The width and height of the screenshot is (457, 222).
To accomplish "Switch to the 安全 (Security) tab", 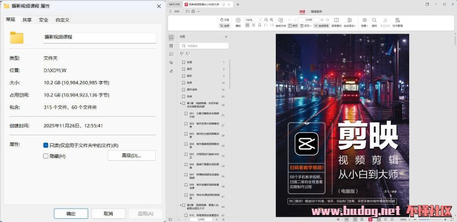I will click(43, 20).
